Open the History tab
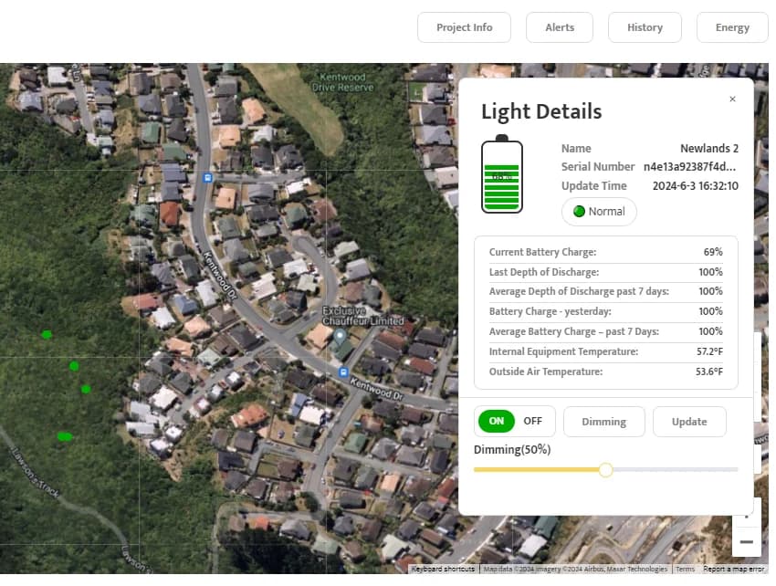The width and height of the screenshot is (776, 586). coord(645,27)
